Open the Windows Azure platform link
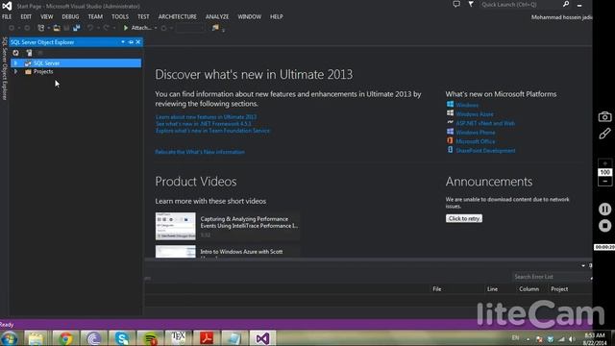The height and width of the screenshot is (346, 615). 475,114
